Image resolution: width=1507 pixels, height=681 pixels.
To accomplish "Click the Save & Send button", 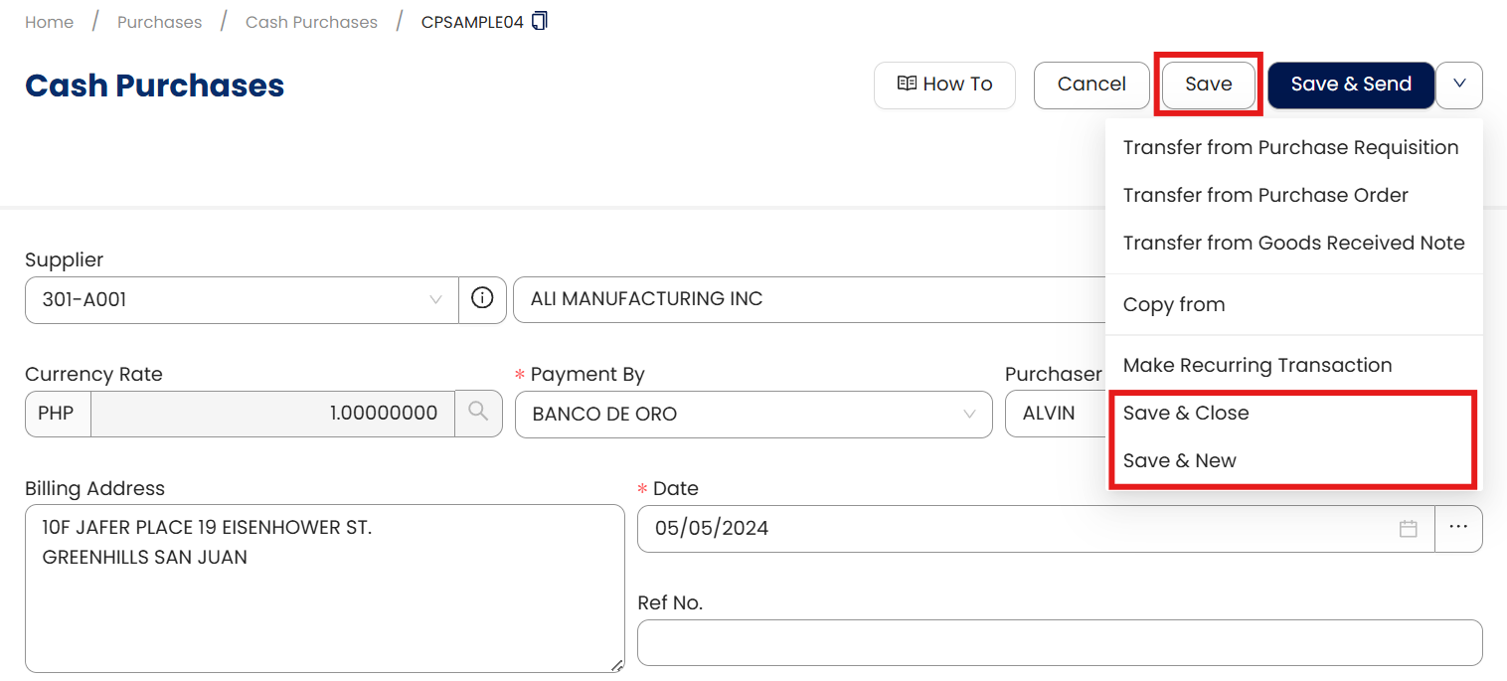I will click(1351, 85).
